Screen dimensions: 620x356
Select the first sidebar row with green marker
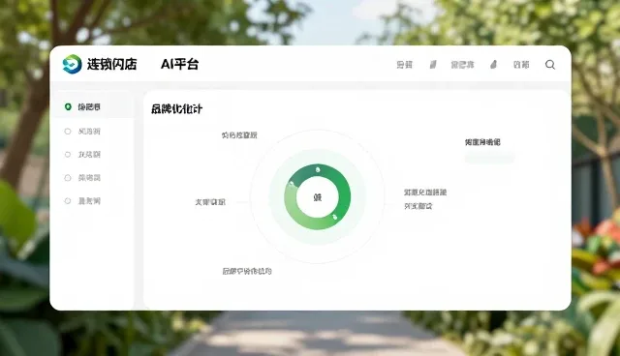(x=92, y=107)
